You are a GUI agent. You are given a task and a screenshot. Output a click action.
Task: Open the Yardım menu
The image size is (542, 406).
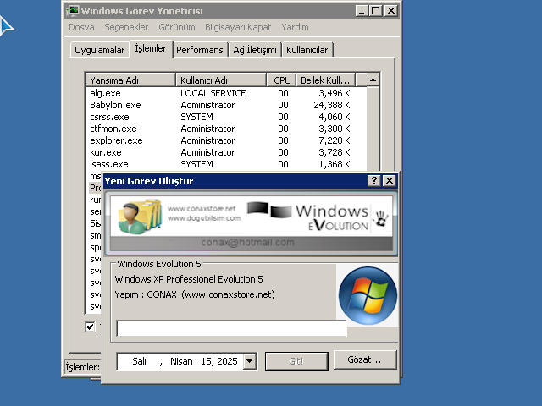pos(295,27)
